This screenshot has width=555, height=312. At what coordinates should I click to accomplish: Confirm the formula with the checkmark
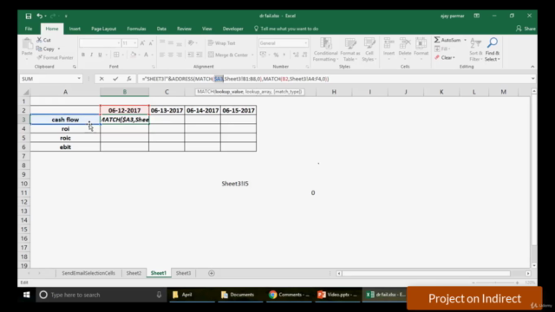pos(115,79)
